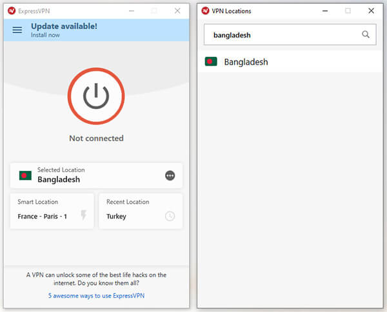Click the Bangladesh flag in search results
The width and height of the screenshot is (387, 312).
211,61
